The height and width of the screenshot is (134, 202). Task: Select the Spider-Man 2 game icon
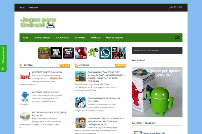pos(81,53)
